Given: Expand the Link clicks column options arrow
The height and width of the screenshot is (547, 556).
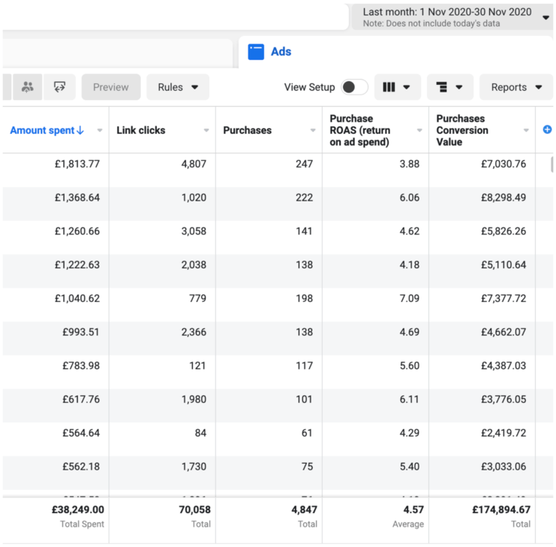Looking at the screenshot, I should [x=206, y=131].
